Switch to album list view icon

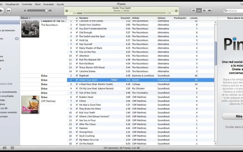[x=199, y=11]
